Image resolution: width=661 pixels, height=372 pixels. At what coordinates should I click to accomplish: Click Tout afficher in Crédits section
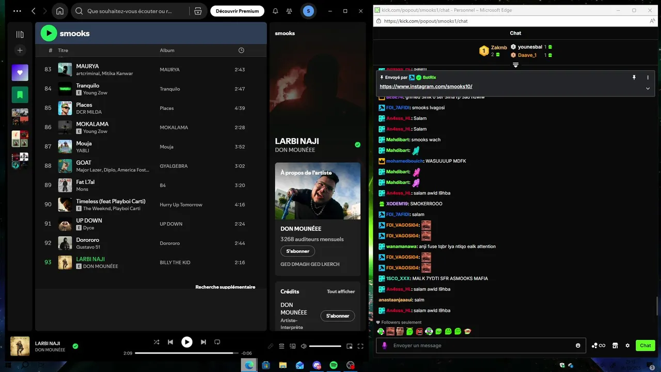[341, 291]
